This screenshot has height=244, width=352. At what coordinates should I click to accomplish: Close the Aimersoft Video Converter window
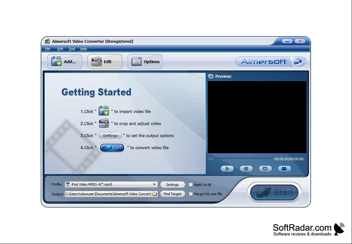pos(300,41)
